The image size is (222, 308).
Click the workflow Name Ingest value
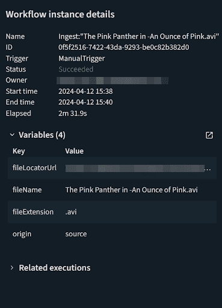pos(138,37)
